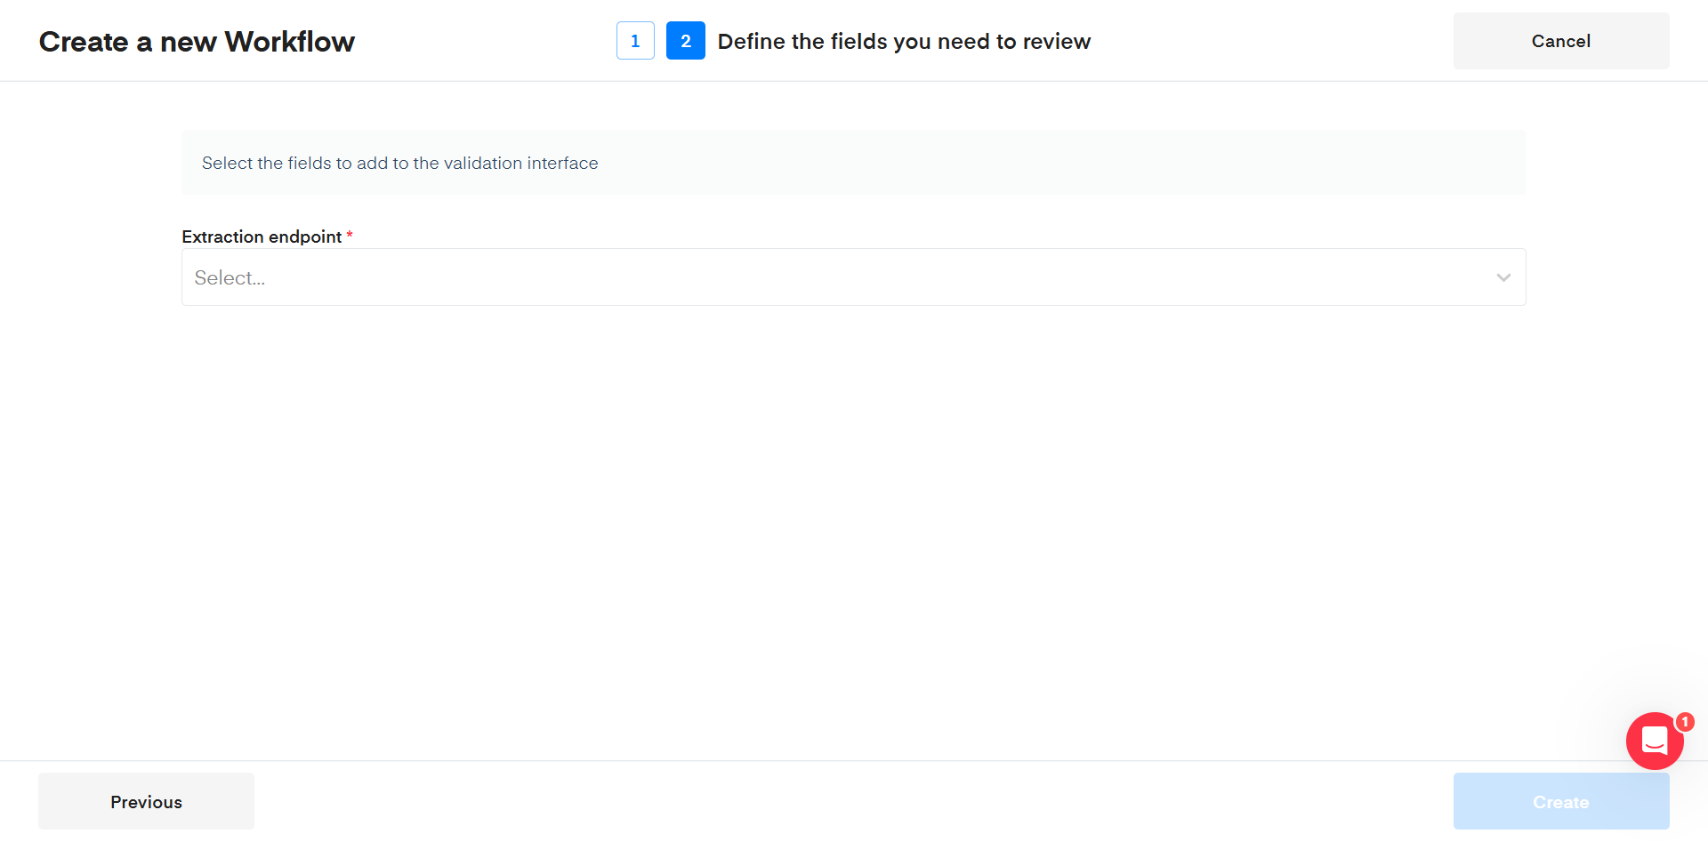Click the "Extraction endpoint" field label

[x=262, y=237]
